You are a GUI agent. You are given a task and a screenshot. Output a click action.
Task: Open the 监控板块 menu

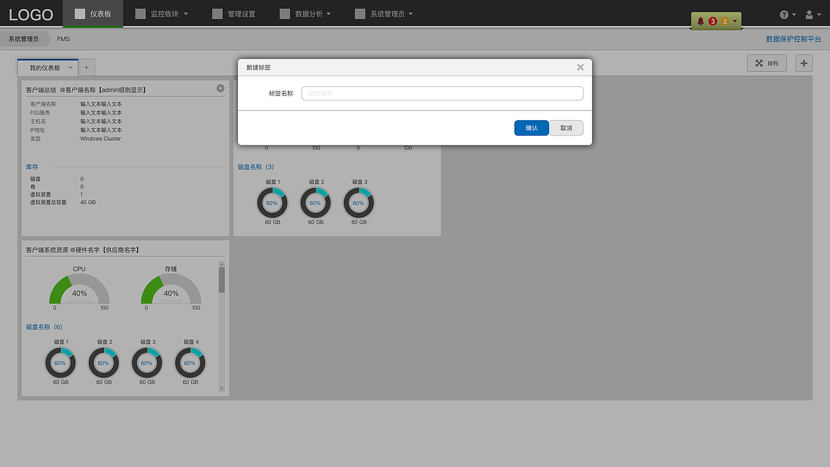coord(161,14)
